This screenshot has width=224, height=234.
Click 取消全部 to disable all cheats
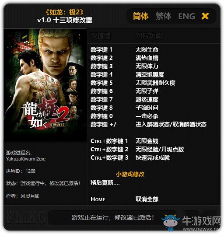[x=147, y=199]
